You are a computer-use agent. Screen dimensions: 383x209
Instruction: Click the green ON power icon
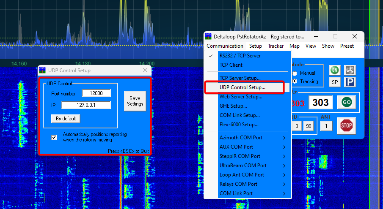click(x=335, y=70)
